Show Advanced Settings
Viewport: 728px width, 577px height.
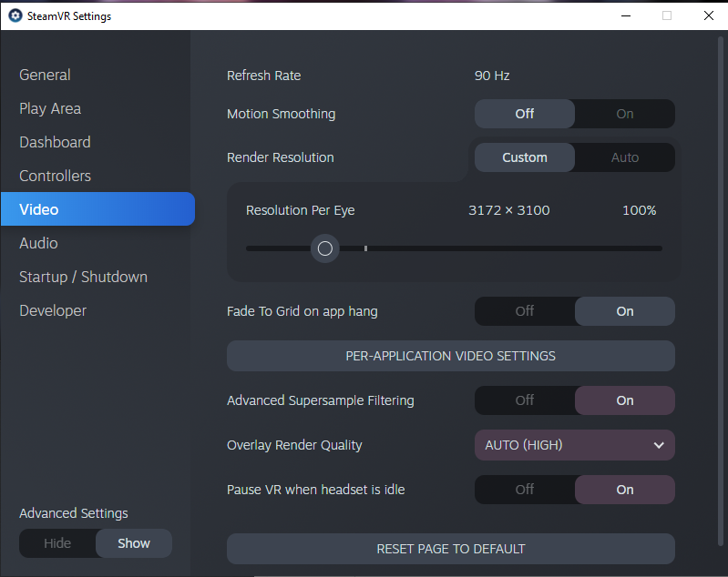(x=134, y=543)
